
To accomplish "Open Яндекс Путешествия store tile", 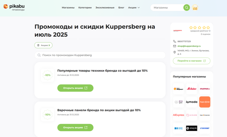I will point(205,115).
